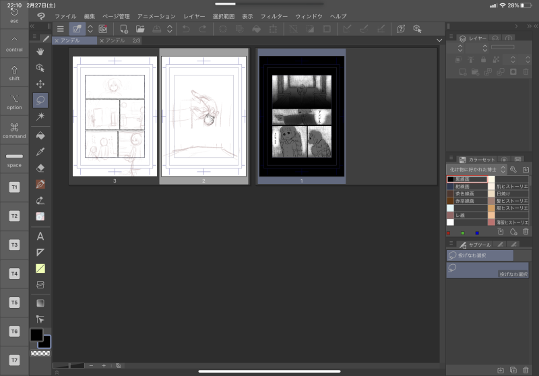The height and width of the screenshot is (376, 539).
Task: Expand the canvas tab list chevron
Action: [x=439, y=40]
